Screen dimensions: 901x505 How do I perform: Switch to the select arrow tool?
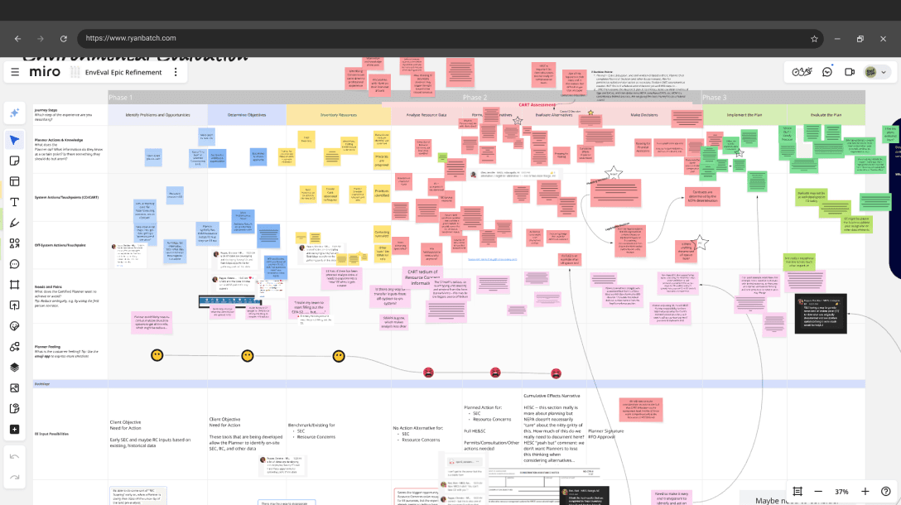(14, 140)
